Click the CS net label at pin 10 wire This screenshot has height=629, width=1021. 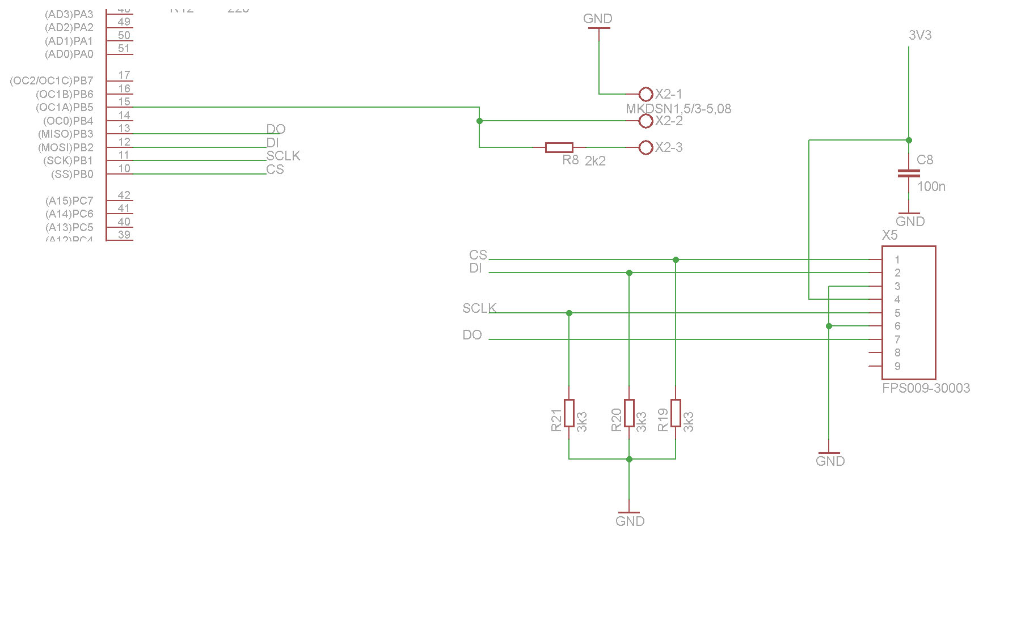[275, 169]
